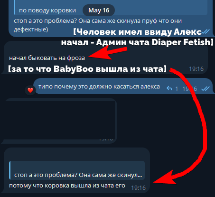Click the lower red arrowhead annotation
Image resolution: width=215 pixels, height=197 pixels.
165,177
